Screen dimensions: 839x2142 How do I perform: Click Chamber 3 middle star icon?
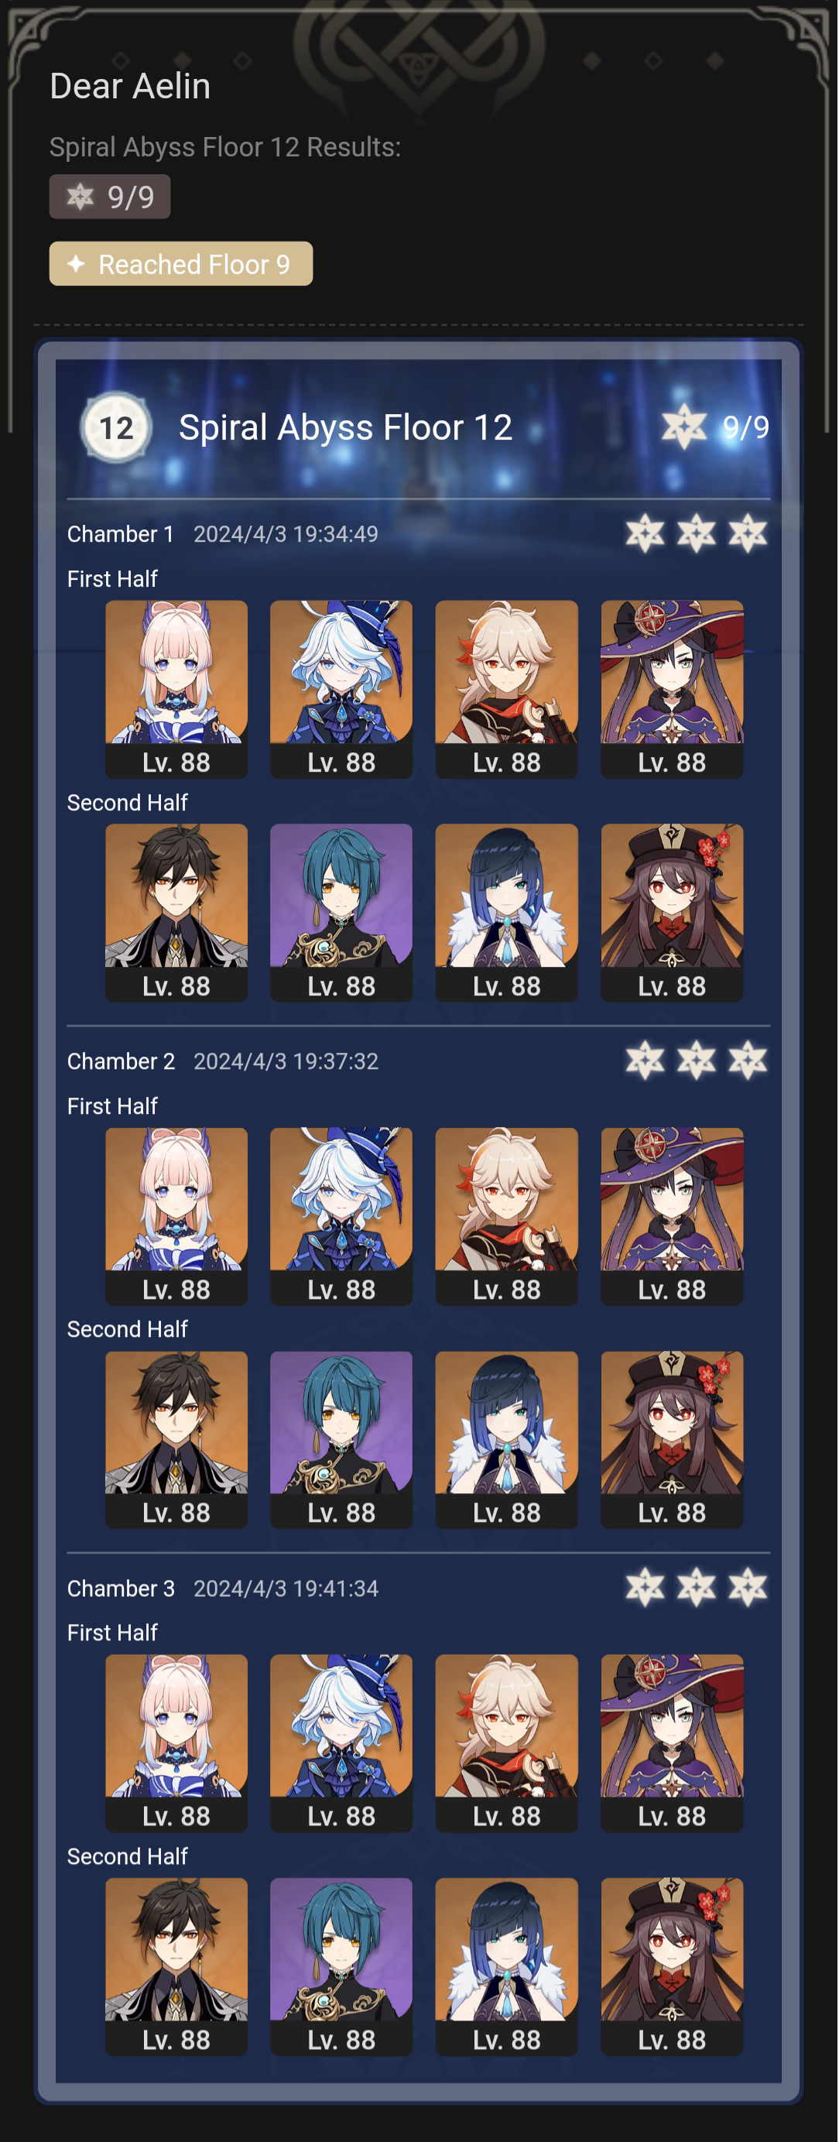[x=696, y=1588]
